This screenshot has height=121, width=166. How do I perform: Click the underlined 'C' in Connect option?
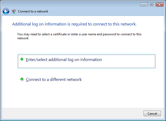tap(27, 80)
